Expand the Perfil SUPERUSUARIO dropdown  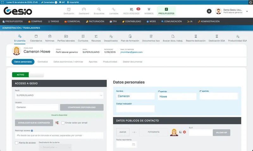(59, 95)
